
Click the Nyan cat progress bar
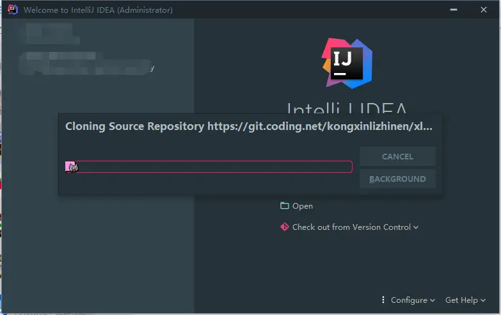coord(209,166)
